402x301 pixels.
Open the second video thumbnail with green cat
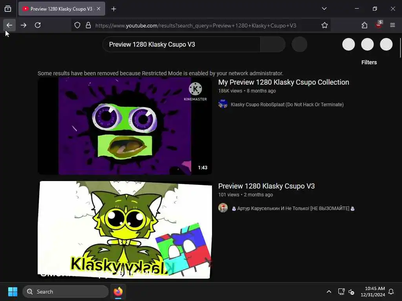pos(125,230)
